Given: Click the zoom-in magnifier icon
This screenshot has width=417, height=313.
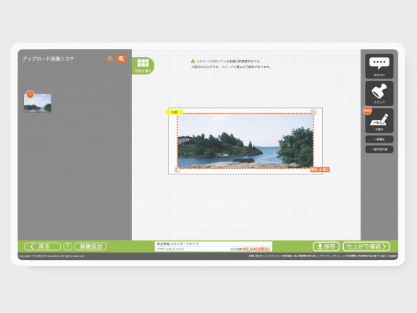Looking at the screenshot, I should 122,59.
